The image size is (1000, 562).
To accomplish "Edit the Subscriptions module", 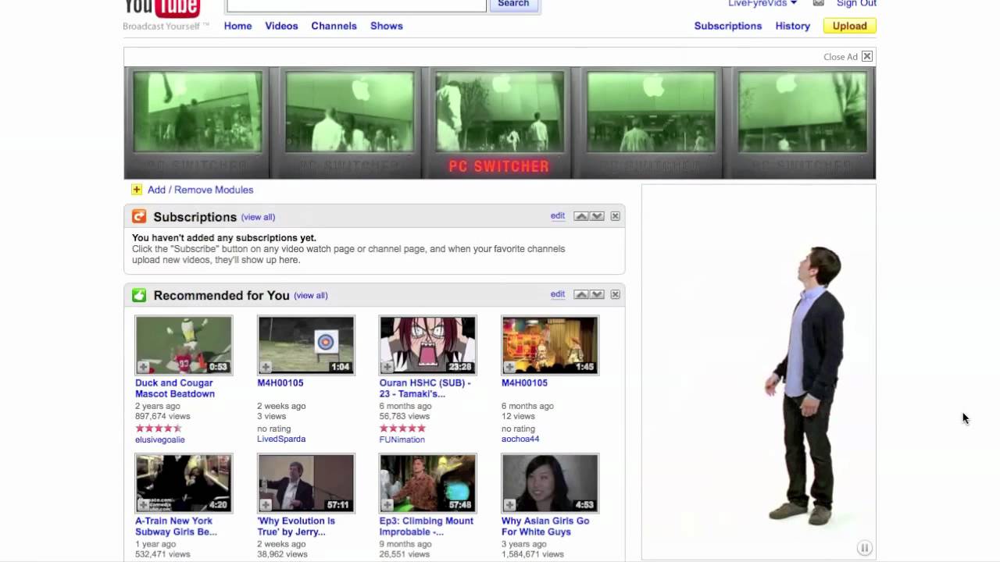I will tap(558, 216).
